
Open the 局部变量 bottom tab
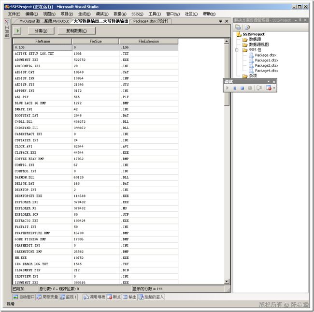point(47,297)
